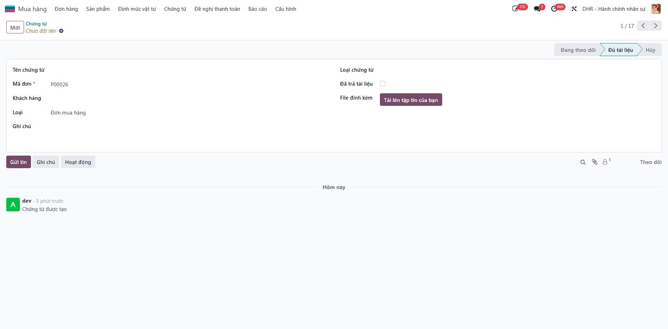Open the Cấu hình menu

coord(286,9)
